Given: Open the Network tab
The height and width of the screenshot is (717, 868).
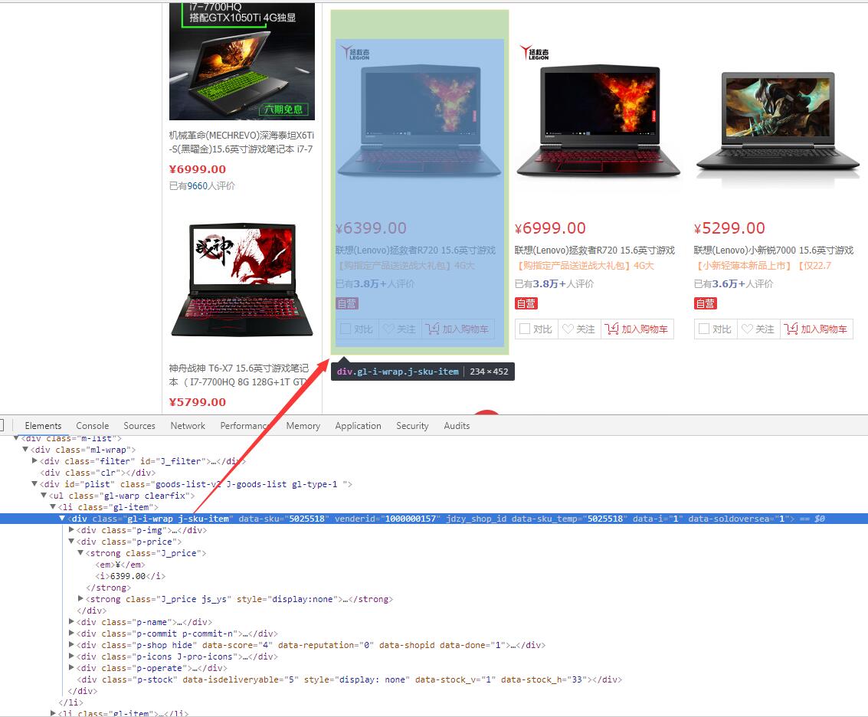Looking at the screenshot, I should click(188, 426).
